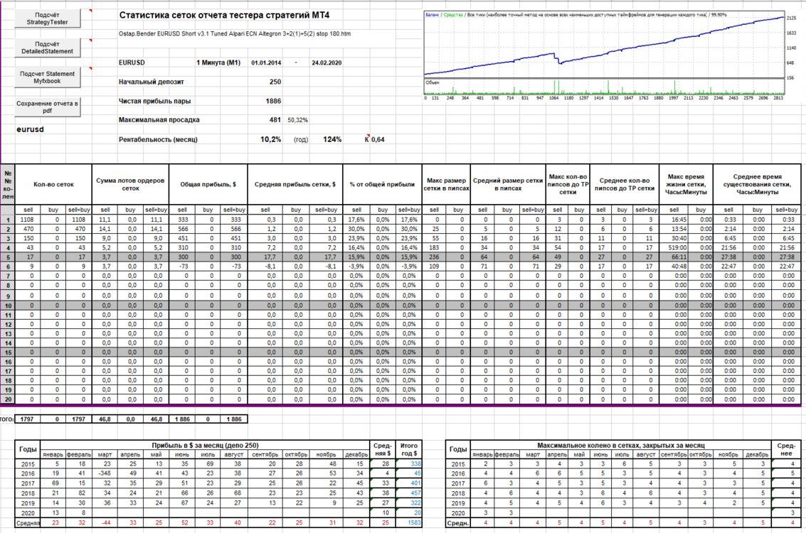806x533 pixels.
Task: Run the Подсчёт DetailedStatement button
Action: click(x=47, y=48)
